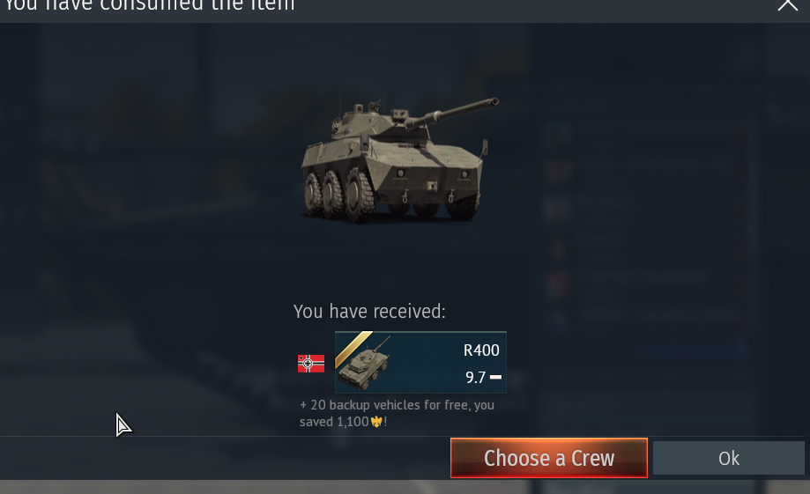Click the Choose a Crew button

[x=548, y=458]
